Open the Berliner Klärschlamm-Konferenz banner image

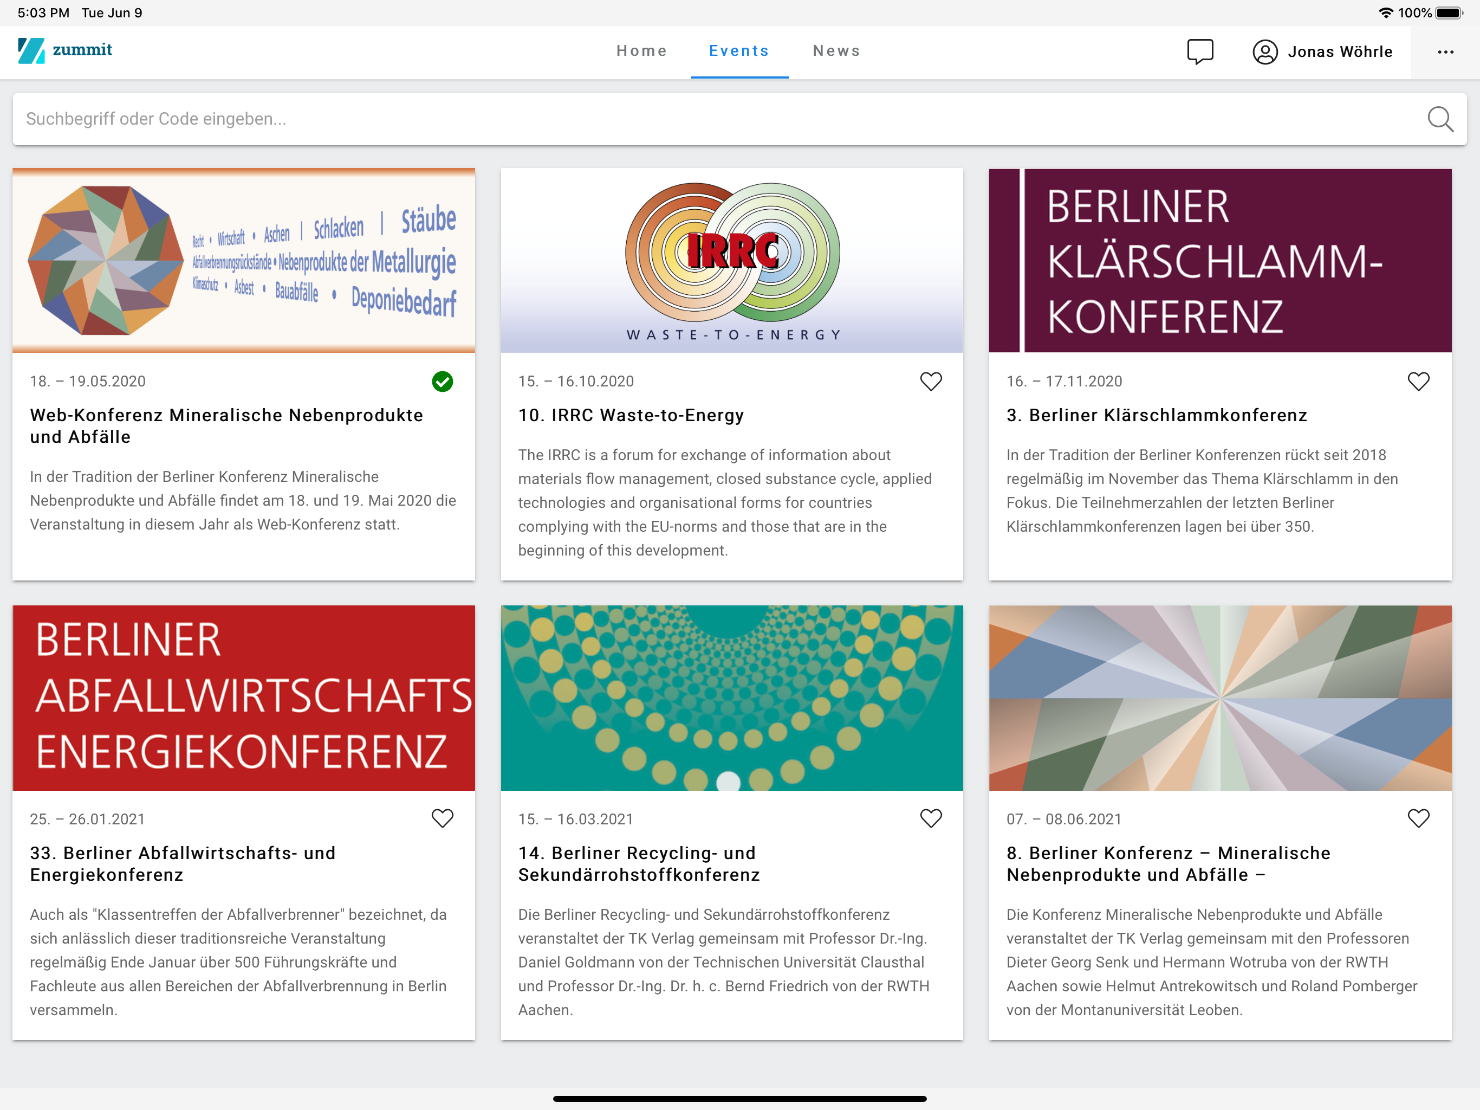pyautogui.click(x=1220, y=261)
